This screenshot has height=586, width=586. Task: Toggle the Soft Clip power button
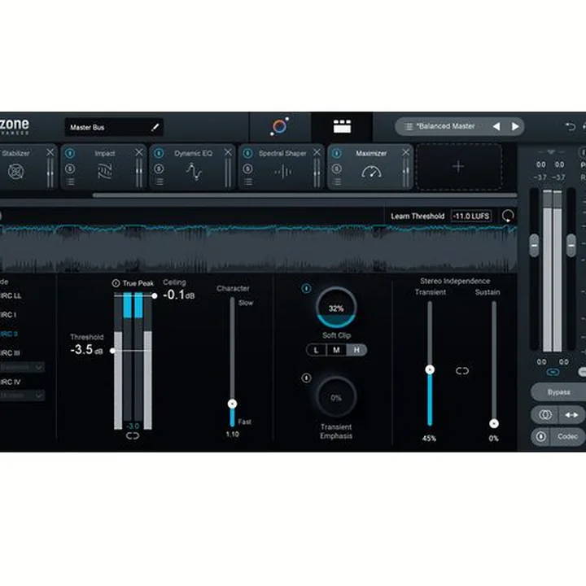pyautogui.click(x=306, y=288)
